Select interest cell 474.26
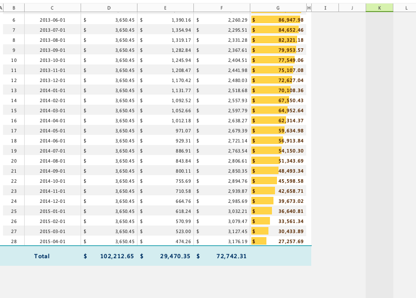This screenshot has height=298, width=416. click(x=165, y=242)
